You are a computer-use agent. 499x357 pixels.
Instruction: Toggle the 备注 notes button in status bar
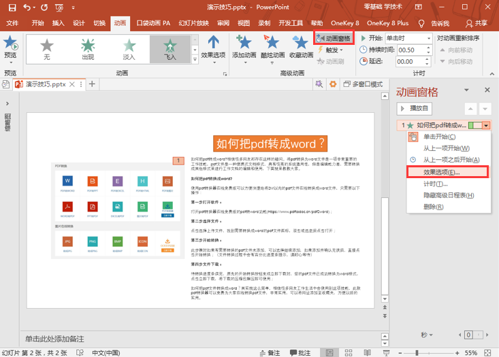270,353
